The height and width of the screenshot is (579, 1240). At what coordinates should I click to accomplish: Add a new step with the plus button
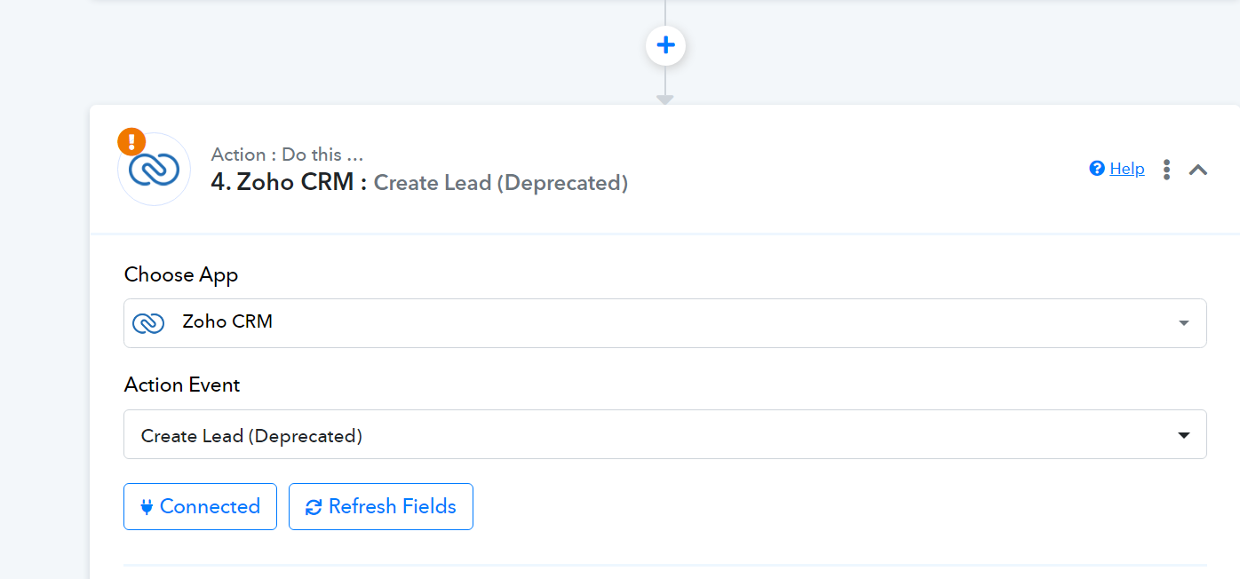click(665, 44)
